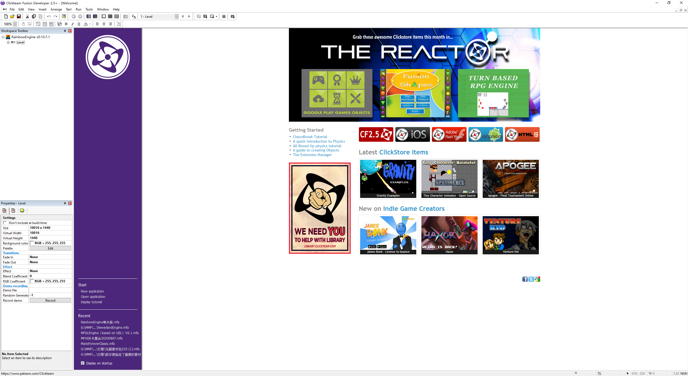The height and width of the screenshot is (376, 688).
Task: Open the Frame Editor icon
Action: pyautogui.click(x=104, y=16)
